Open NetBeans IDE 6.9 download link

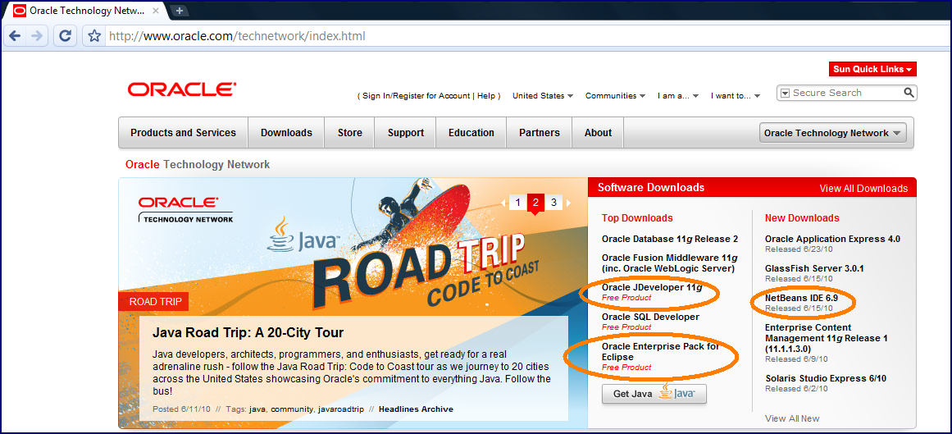[801, 298]
